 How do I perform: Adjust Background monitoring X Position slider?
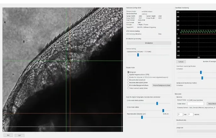tap(197, 89)
